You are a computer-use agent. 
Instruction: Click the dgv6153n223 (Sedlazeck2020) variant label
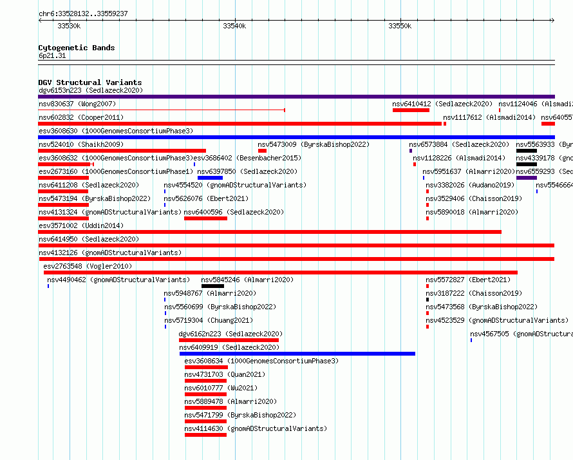91,90
